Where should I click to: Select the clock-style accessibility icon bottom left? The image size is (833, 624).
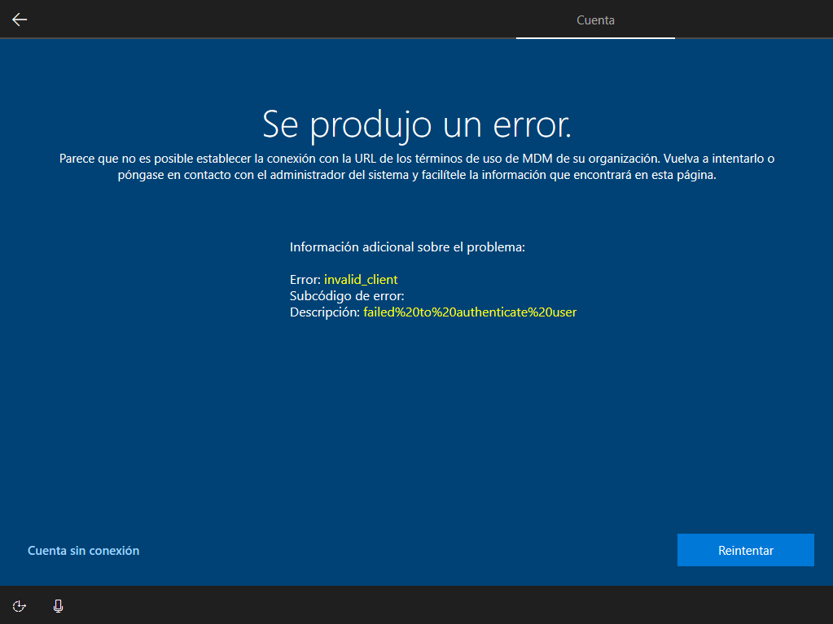click(18, 605)
